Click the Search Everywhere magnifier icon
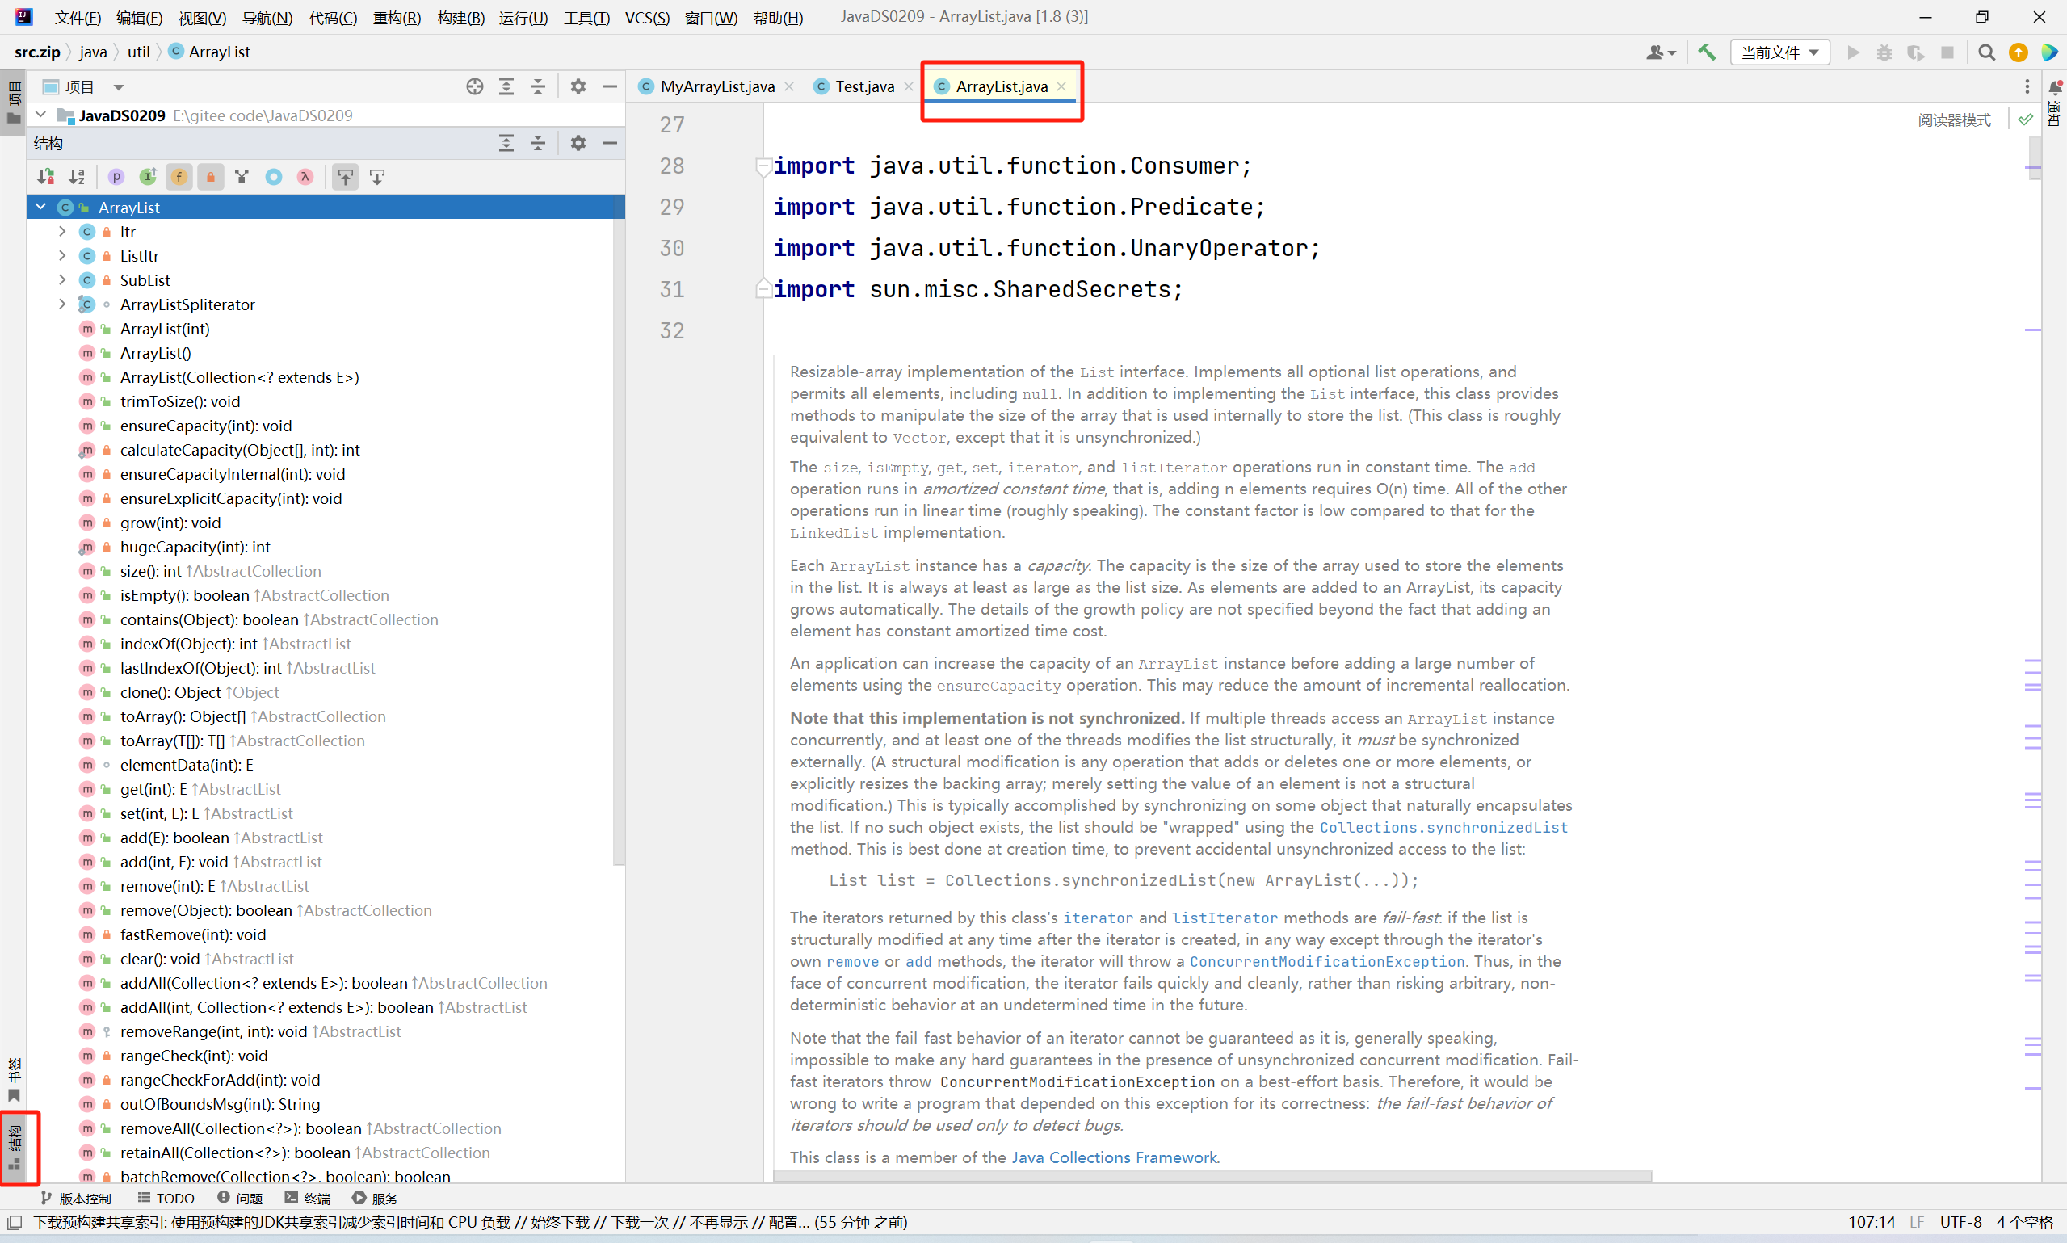The height and width of the screenshot is (1243, 2067). point(1985,52)
